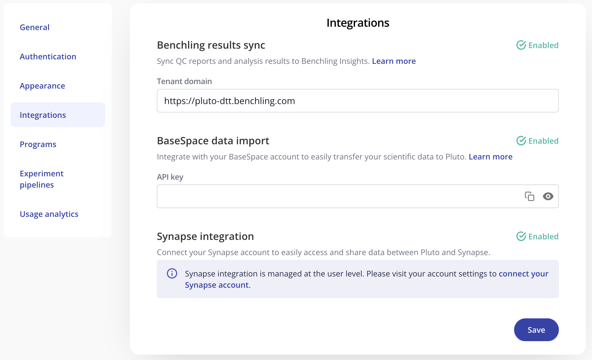Open the General settings section
Image resolution: width=592 pixels, height=360 pixels.
coord(35,27)
